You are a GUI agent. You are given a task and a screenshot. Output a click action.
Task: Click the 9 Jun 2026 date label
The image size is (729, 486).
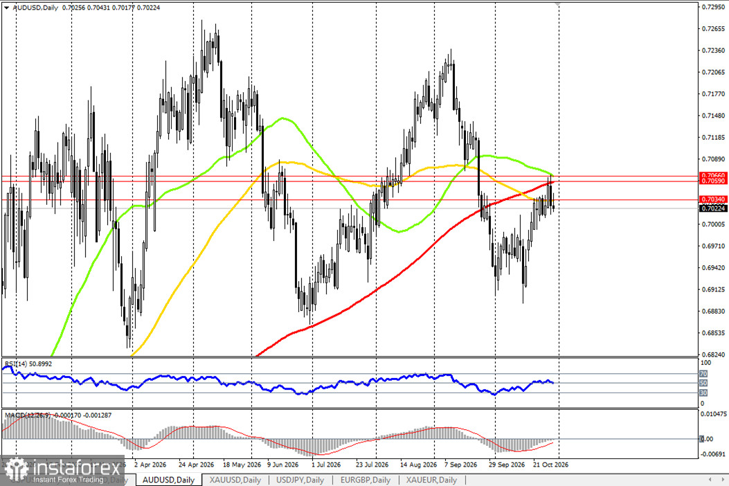pyautogui.click(x=282, y=465)
